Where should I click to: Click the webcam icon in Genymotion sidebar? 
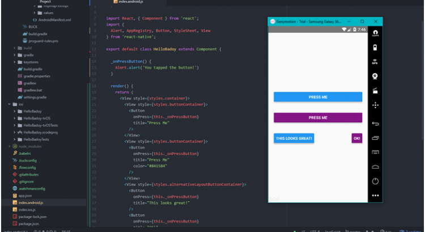click(x=375, y=76)
